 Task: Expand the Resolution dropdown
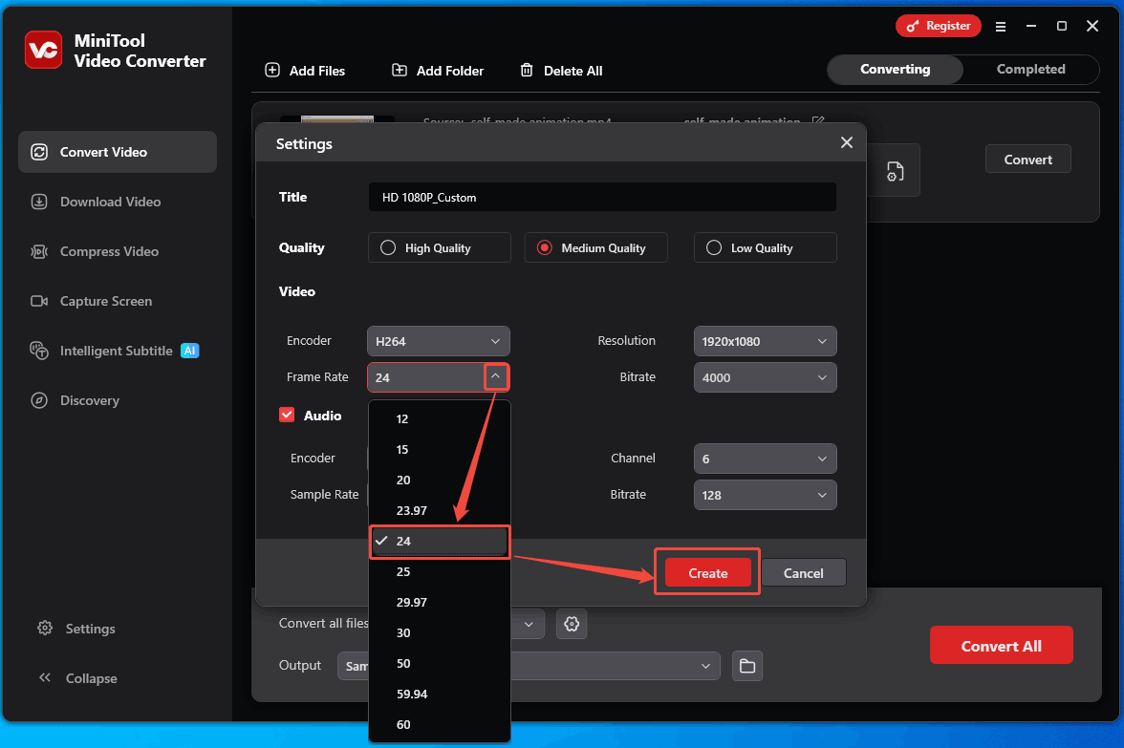coord(765,341)
